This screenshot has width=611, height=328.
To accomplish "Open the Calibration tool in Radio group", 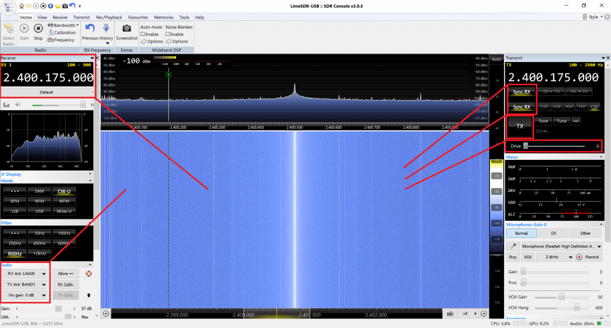I will click(x=61, y=33).
